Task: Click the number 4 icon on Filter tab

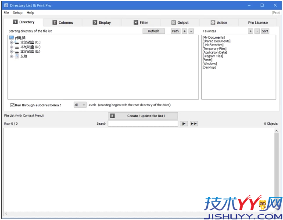Action: coord(136,22)
